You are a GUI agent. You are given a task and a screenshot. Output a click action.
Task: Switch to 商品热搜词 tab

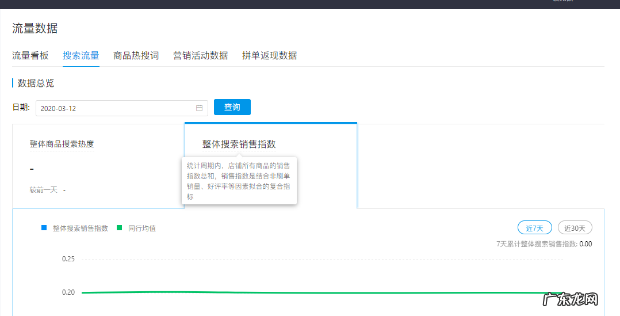[136, 55]
